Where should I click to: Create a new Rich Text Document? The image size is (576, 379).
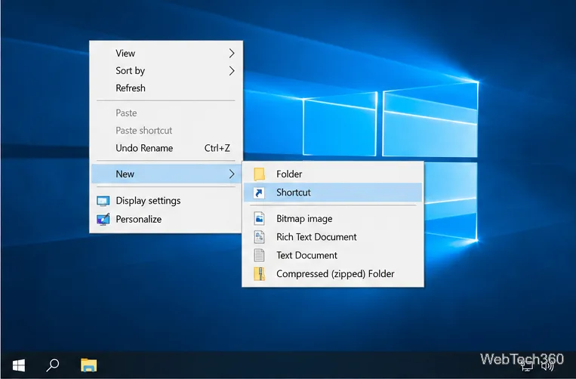pos(332,237)
